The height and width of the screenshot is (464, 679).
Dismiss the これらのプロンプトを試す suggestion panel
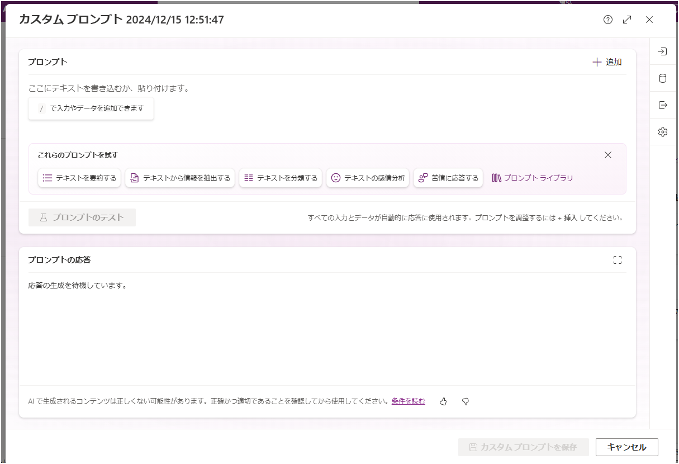click(x=608, y=155)
